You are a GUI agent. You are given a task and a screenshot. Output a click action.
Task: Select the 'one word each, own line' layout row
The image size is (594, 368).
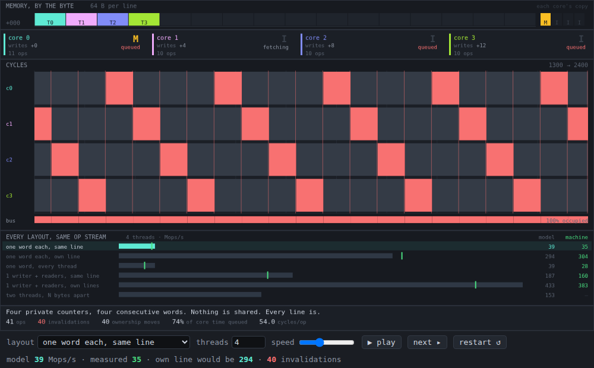[x=297, y=256]
